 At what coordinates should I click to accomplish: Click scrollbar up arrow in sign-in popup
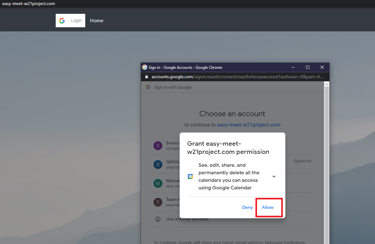327,84
